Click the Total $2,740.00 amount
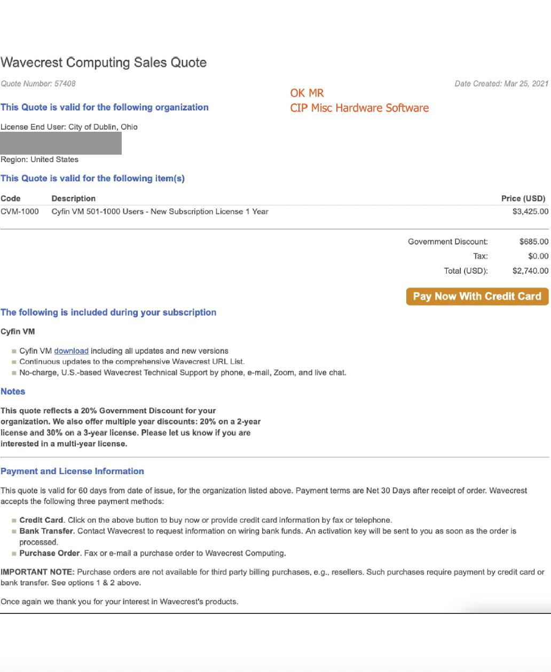Image resolution: width=551 pixels, height=672 pixels. (x=530, y=271)
